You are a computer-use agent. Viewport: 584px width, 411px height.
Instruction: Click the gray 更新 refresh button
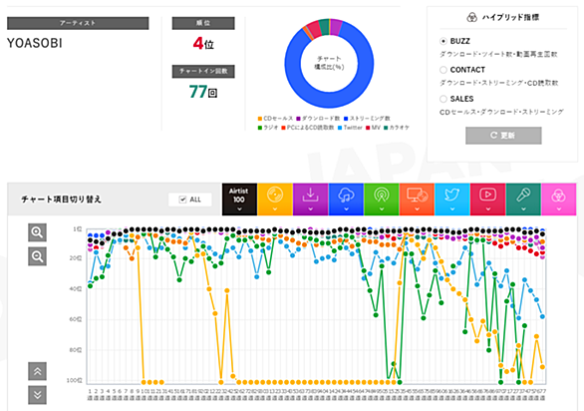point(503,136)
